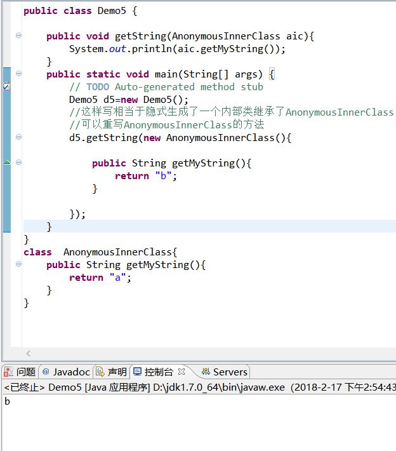Click the Servers tab icon
This screenshot has width=396, height=451.
(205, 372)
